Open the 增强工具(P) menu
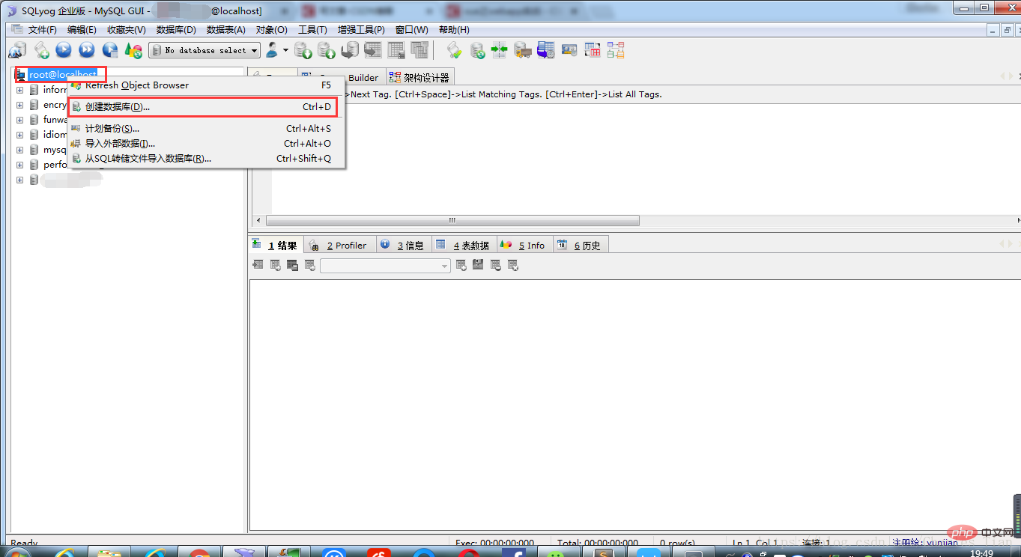 coord(361,30)
